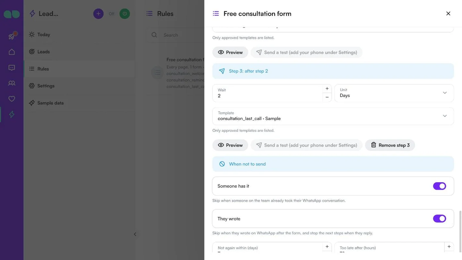This screenshot has height=260, width=462.
Task: Click the rocket icon in left sidebar
Action: pyautogui.click(x=12, y=36)
